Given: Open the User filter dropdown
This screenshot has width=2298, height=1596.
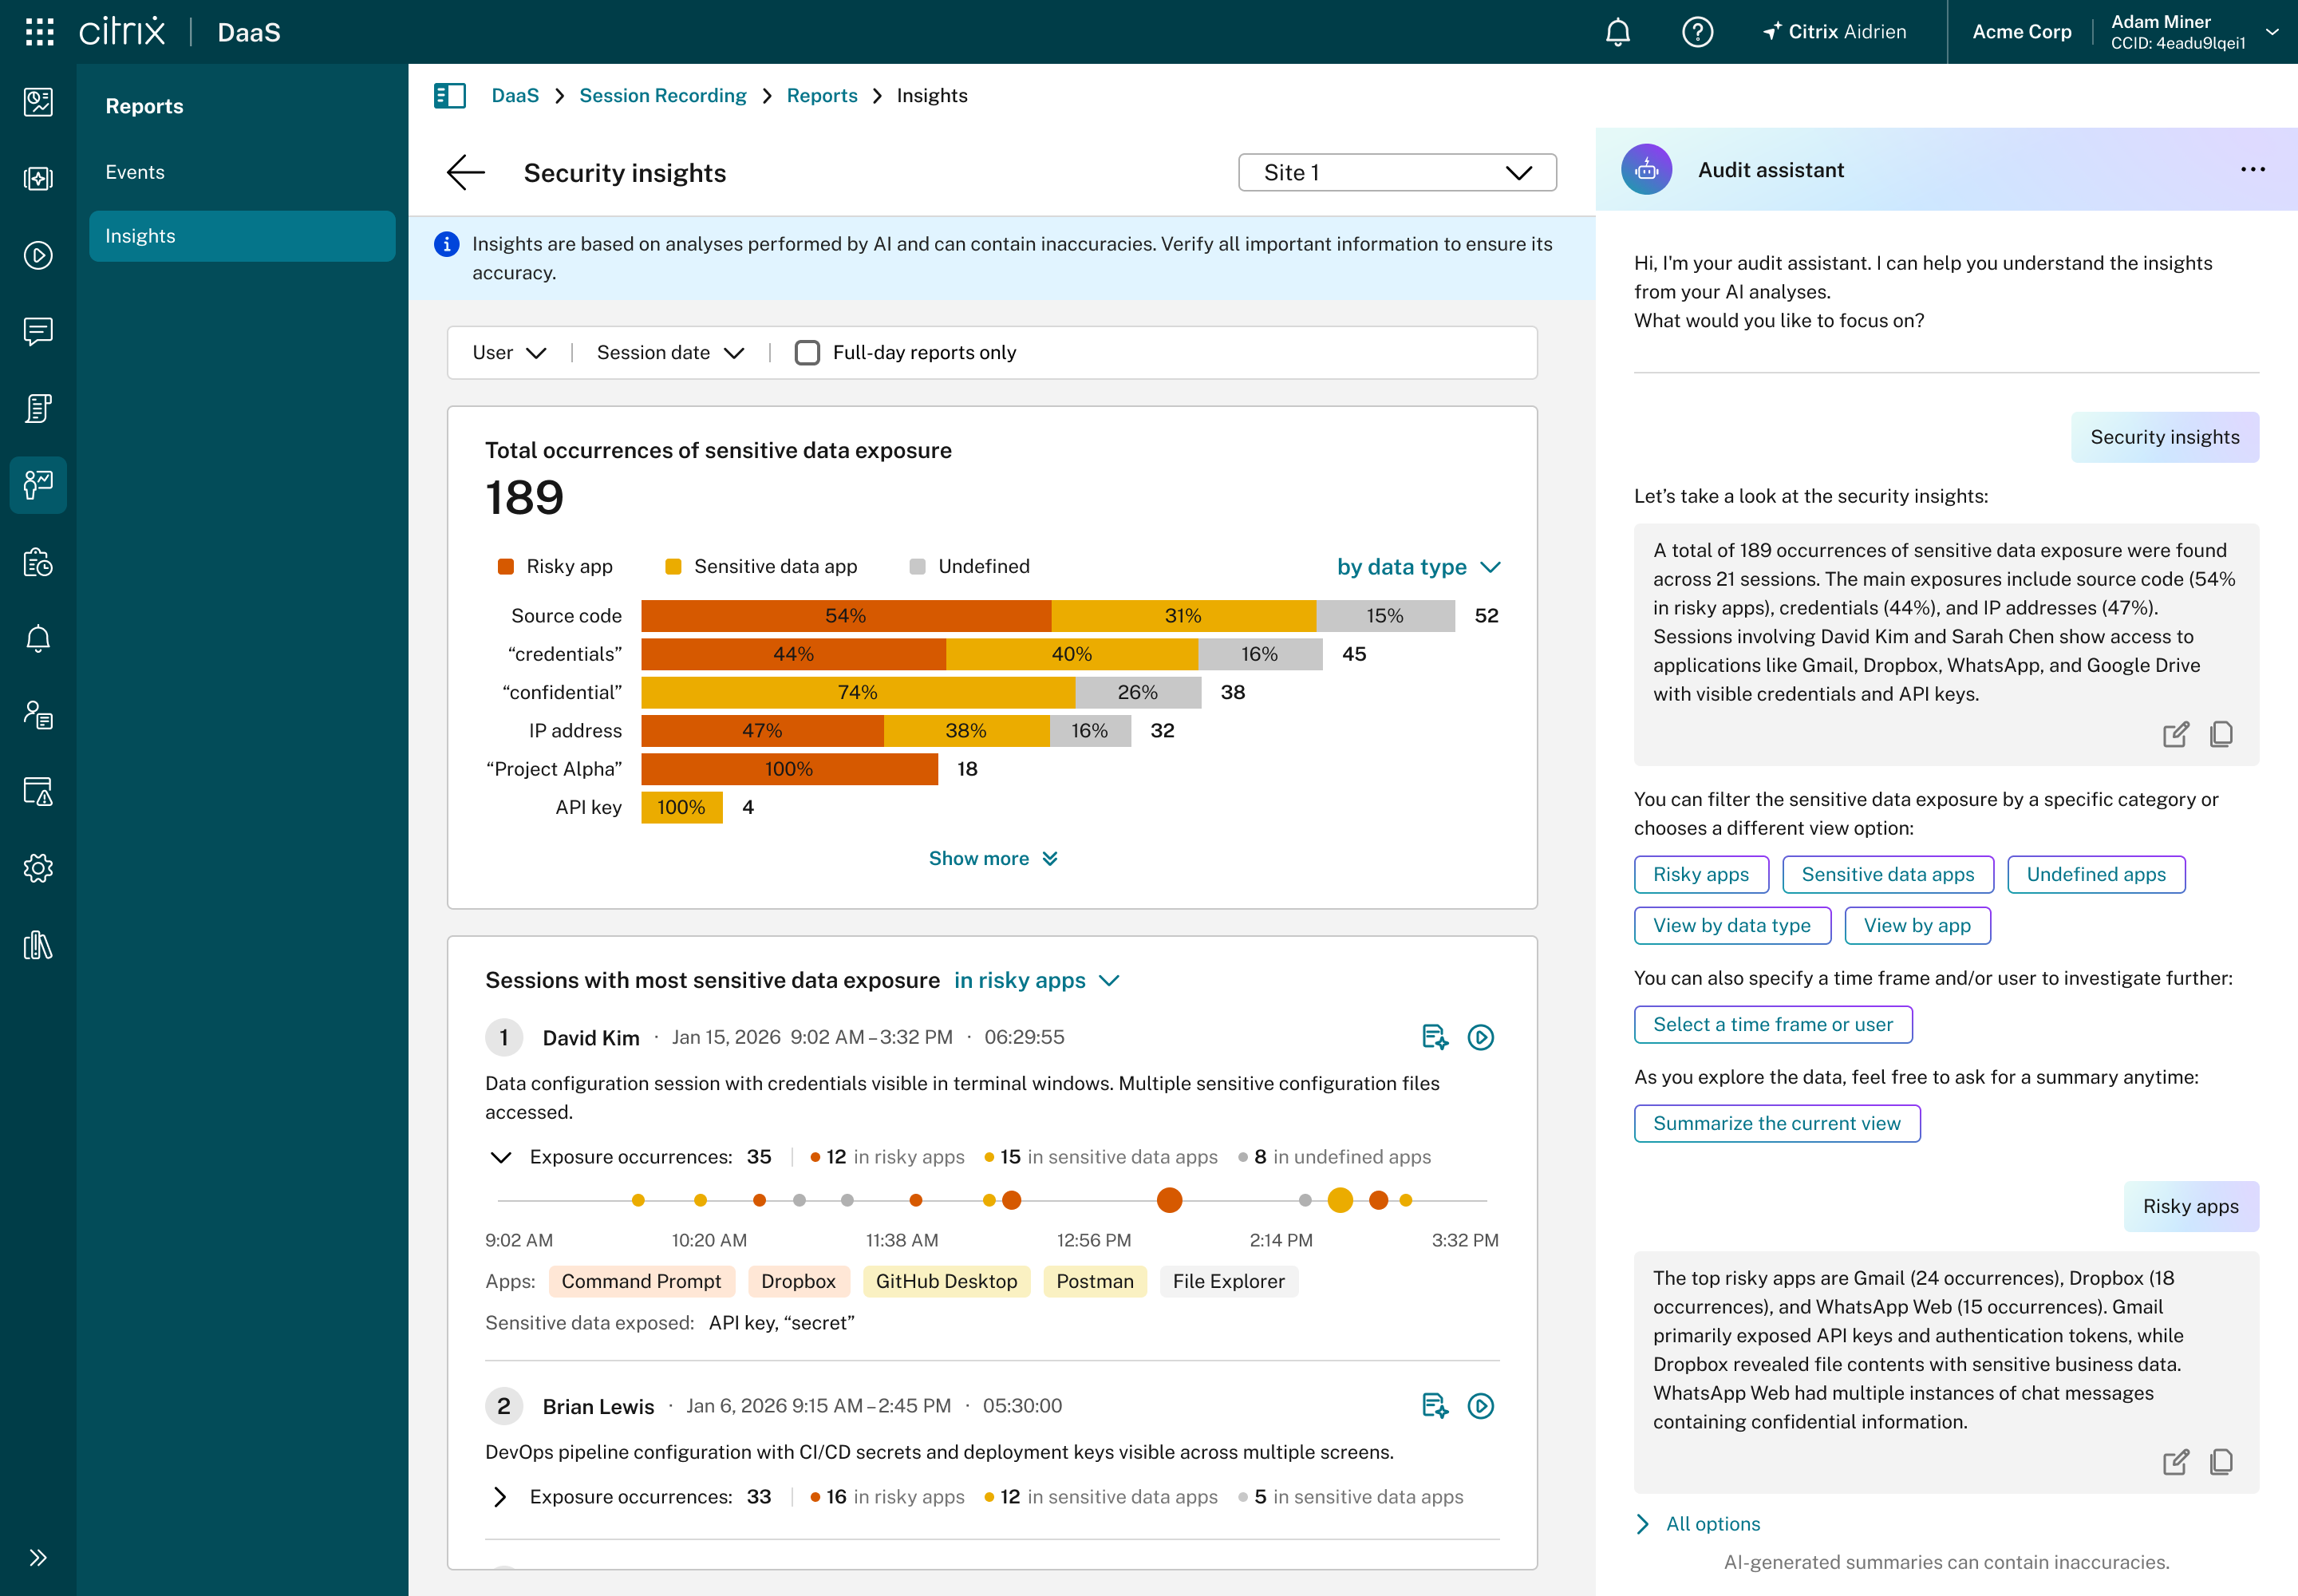Looking at the screenshot, I should (509, 352).
